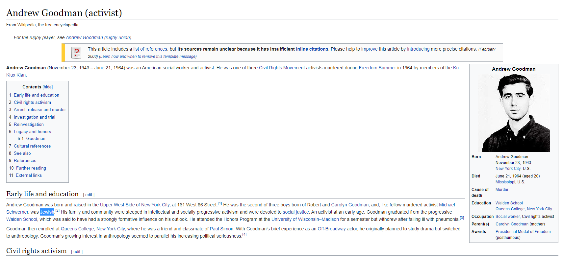Jump to 'Early life and education' in Contents
The height and width of the screenshot is (256, 563).
[x=37, y=95]
